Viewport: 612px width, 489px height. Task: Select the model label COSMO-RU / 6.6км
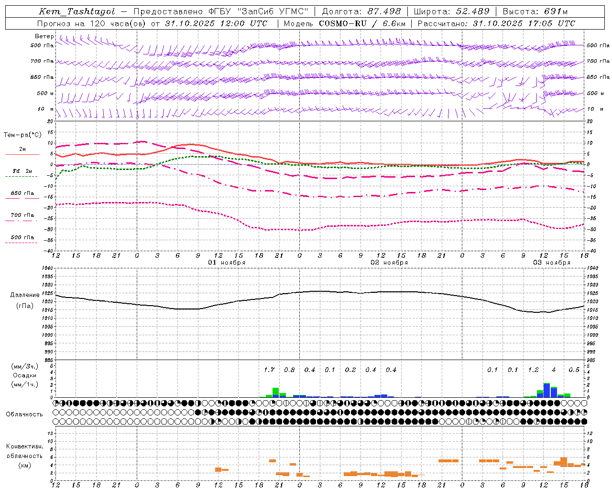pyautogui.click(x=362, y=23)
